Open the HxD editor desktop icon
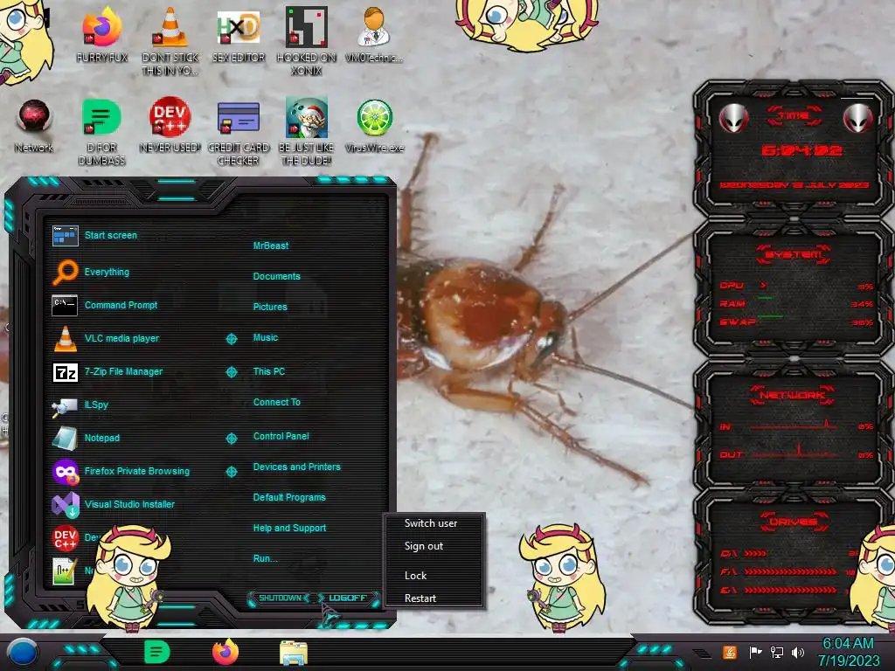895x671 pixels. (239, 35)
